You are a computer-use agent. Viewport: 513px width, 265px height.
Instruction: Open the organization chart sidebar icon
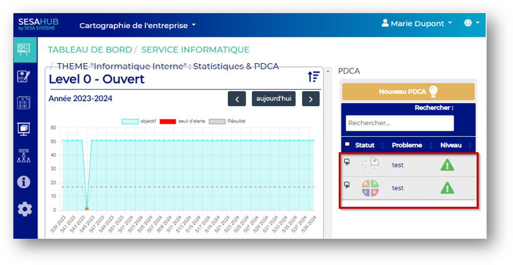coord(24,156)
